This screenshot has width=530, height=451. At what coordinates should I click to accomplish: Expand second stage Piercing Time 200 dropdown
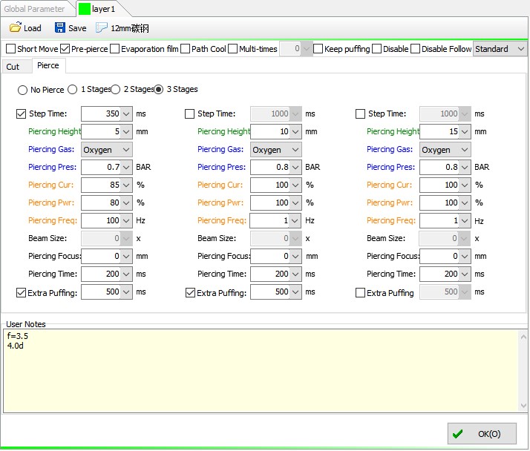(295, 274)
